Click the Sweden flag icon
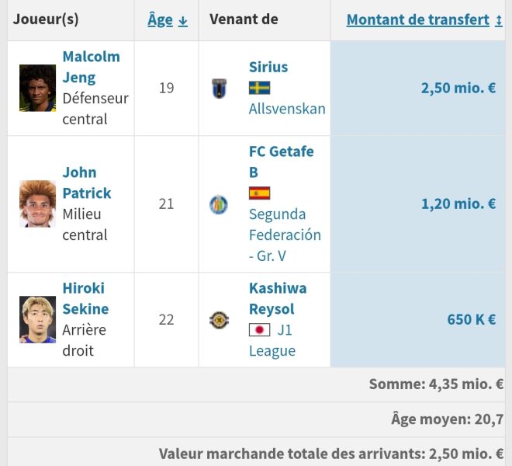This screenshot has height=466, width=512. point(259,88)
